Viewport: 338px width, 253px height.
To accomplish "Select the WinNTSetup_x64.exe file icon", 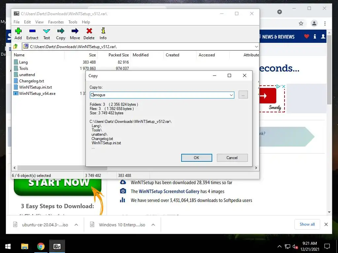I will tap(16, 93).
